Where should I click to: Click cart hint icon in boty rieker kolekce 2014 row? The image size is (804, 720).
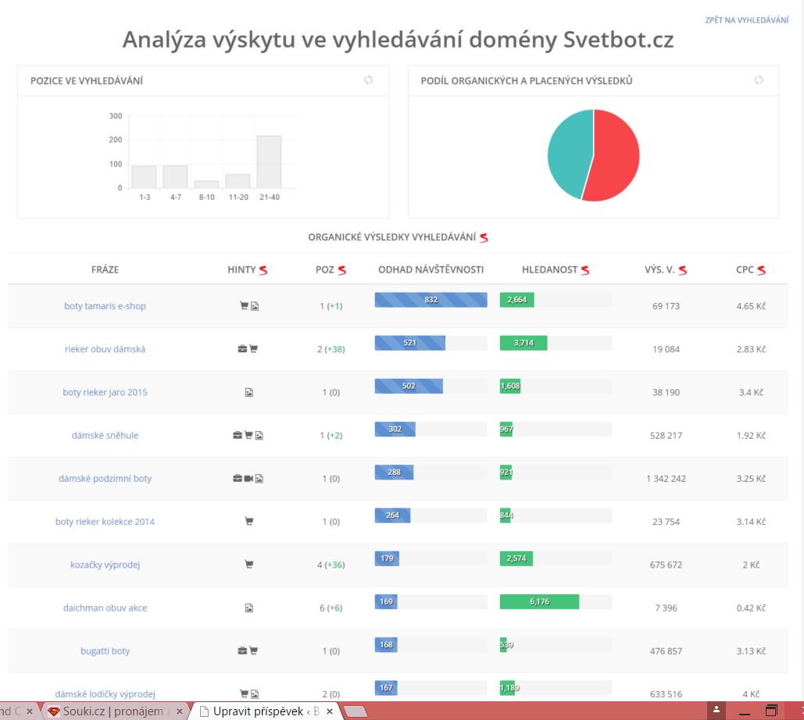(x=249, y=521)
